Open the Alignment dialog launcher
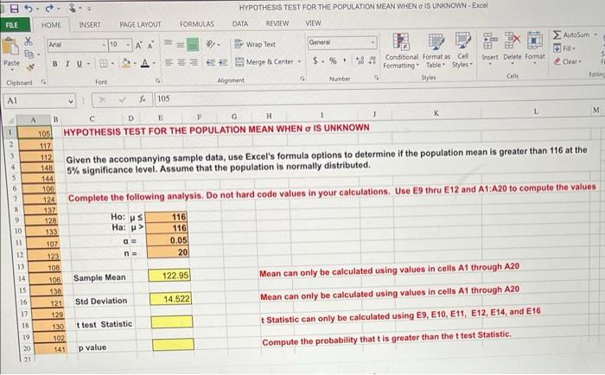The image size is (605, 375). 302,79
